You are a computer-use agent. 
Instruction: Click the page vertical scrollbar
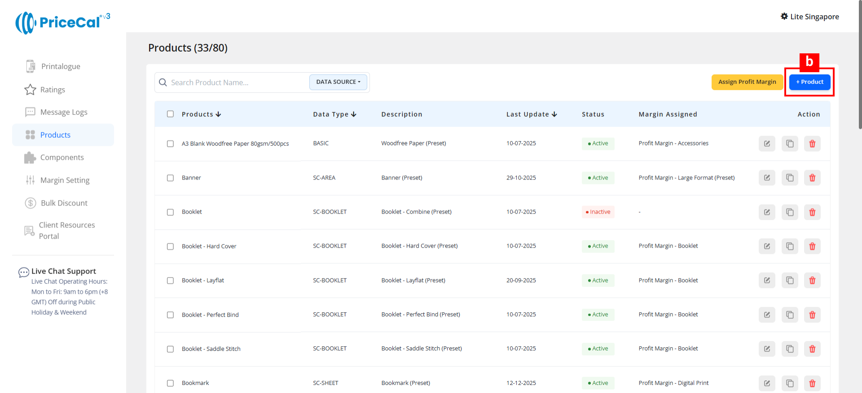coord(859,67)
